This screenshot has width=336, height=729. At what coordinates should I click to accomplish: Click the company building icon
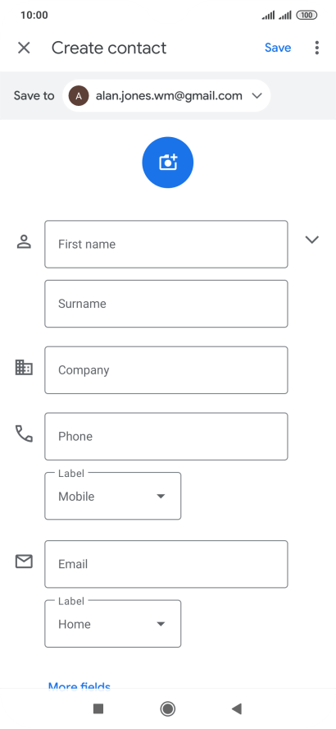click(x=24, y=367)
